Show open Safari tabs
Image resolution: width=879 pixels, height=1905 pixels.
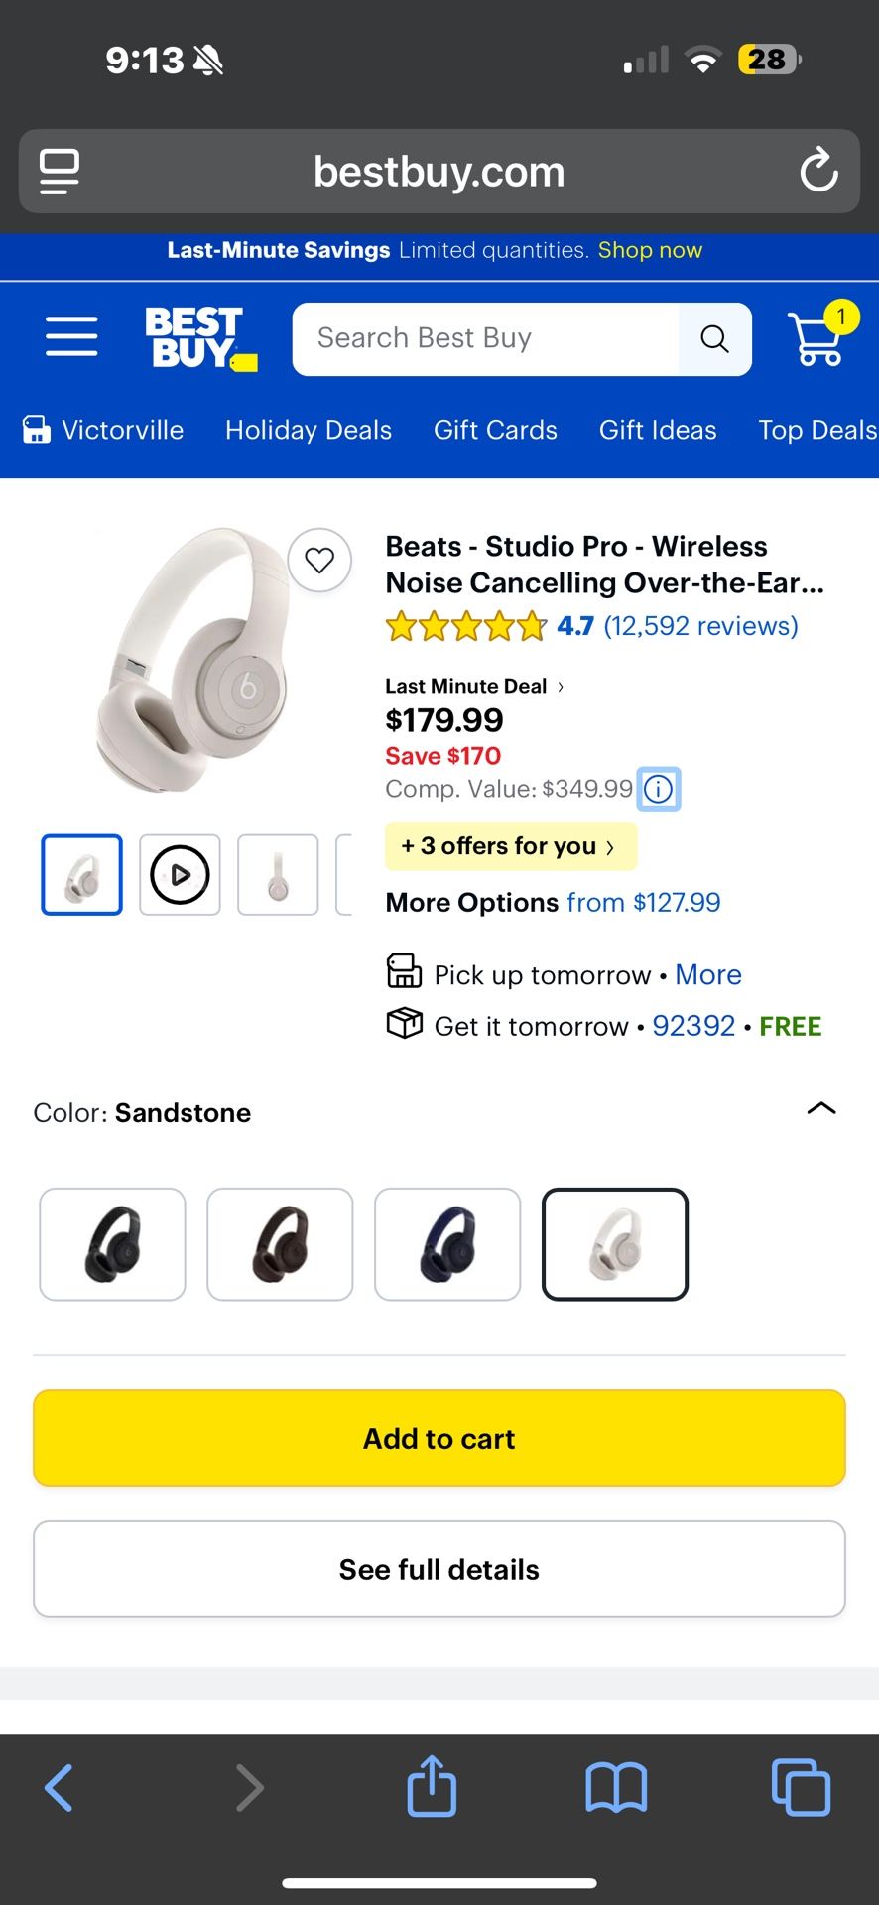pos(801,1787)
